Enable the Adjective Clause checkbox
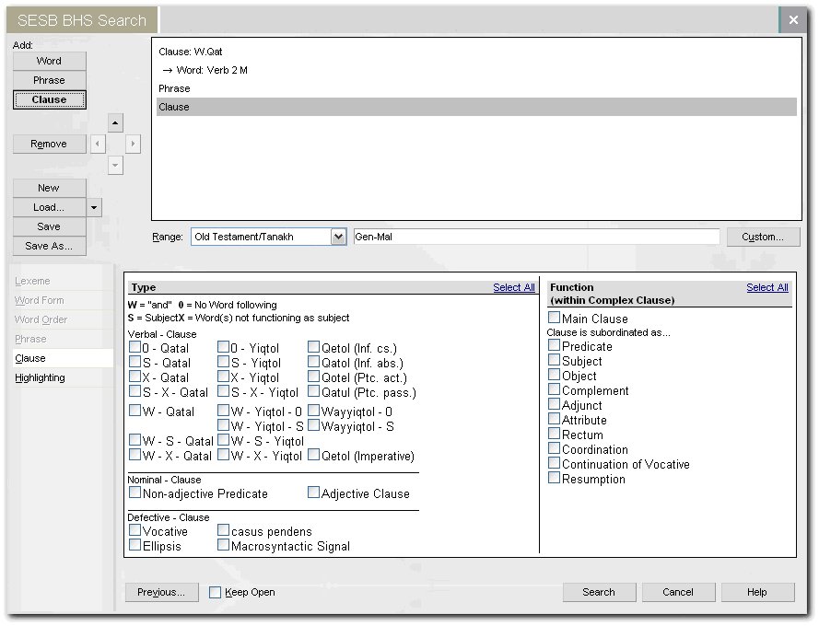819x626 pixels. pyautogui.click(x=313, y=493)
